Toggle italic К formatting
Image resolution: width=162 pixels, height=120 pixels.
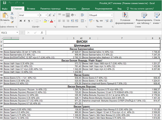[x=25, y=21]
